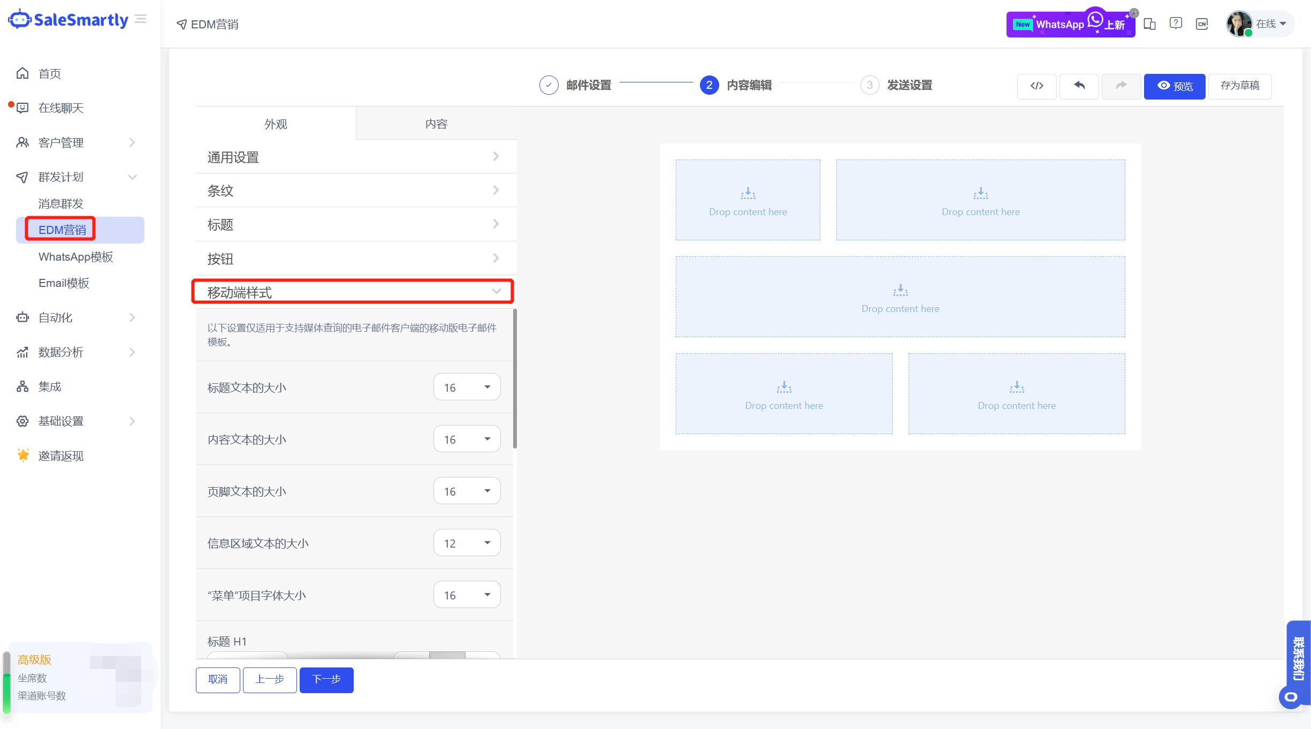The width and height of the screenshot is (1311, 729).
Task: Open 标题文本的大小 size dropdown
Action: [467, 387]
